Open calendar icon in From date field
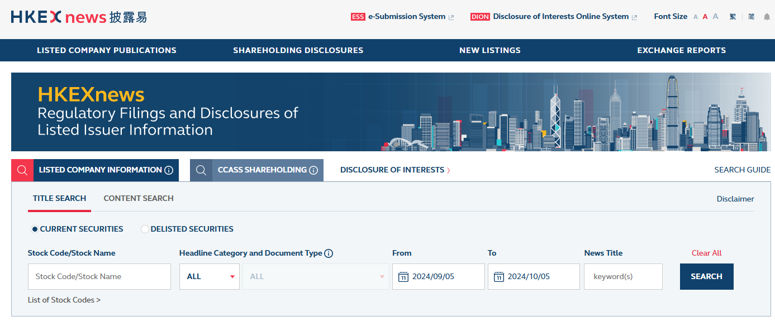The image size is (775, 326). tap(403, 277)
